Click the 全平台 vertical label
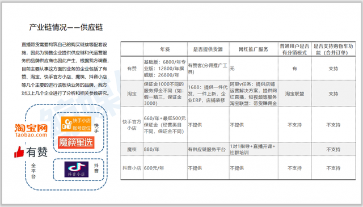The height and width of the screenshot is (207, 363). pos(33,171)
